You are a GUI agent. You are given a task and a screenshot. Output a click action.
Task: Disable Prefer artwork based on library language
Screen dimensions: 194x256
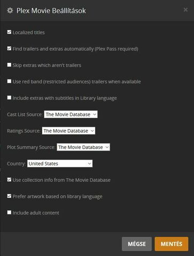click(x=9, y=196)
